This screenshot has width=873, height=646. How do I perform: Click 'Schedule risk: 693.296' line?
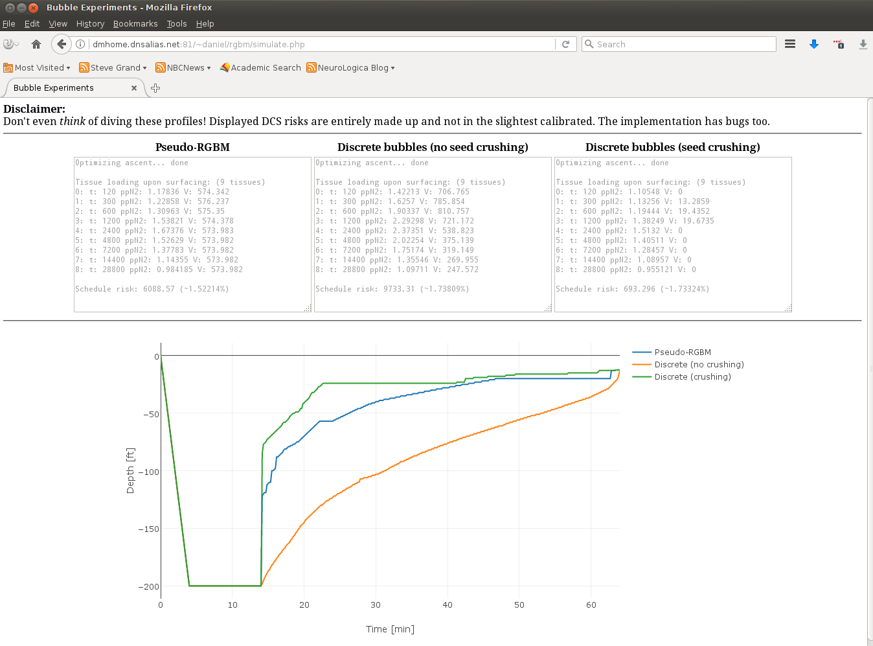pos(633,289)
